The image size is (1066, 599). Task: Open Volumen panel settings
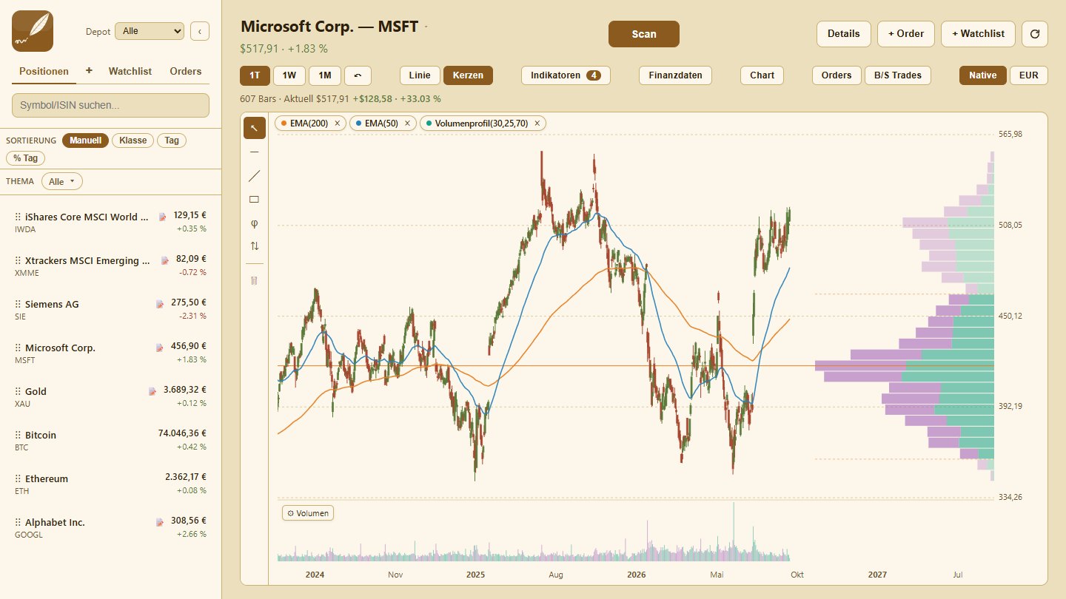click(308, 513)
